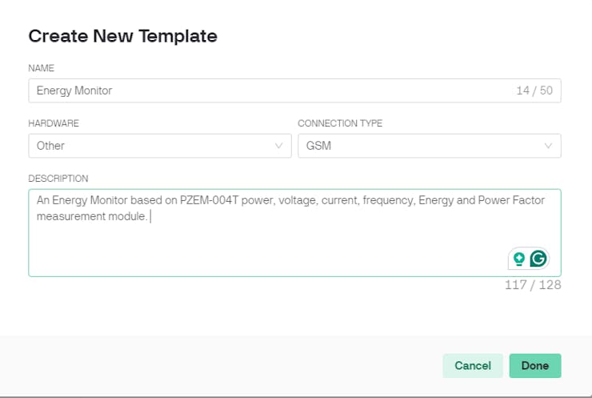
Task: Click the CONNECTION TYPE label
Action: (x=340, y=124)
